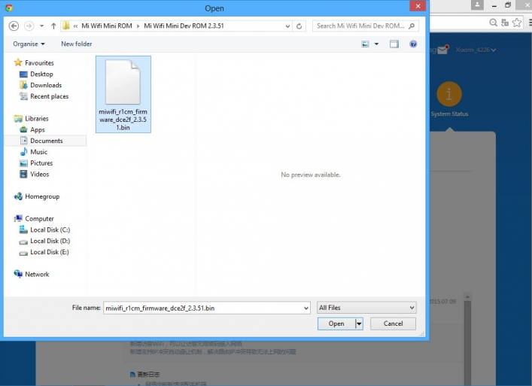Open the All Files type dropdown
The image size is (532, 386).
[x=366, y=308]
